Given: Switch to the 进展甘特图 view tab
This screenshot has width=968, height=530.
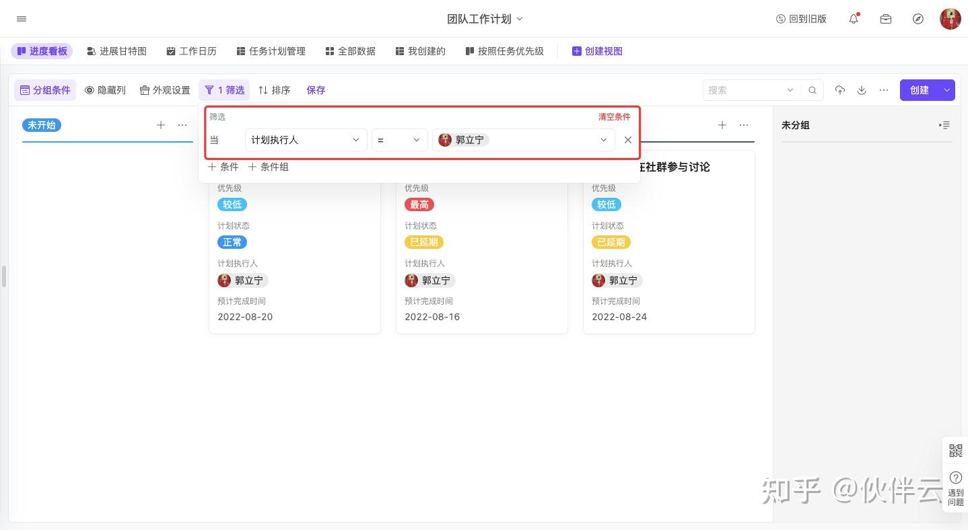Looking at the screenshot, I should [x=116, y=50].
